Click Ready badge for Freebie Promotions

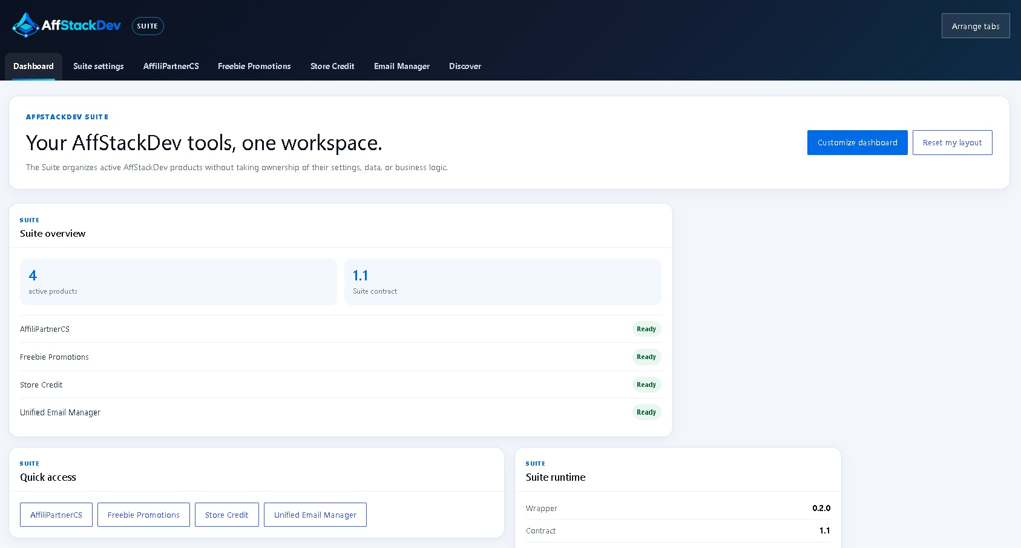pyautogui.click(x=646, y=357)
